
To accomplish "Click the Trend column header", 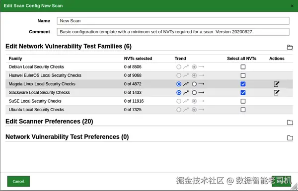I will (180, 59).
